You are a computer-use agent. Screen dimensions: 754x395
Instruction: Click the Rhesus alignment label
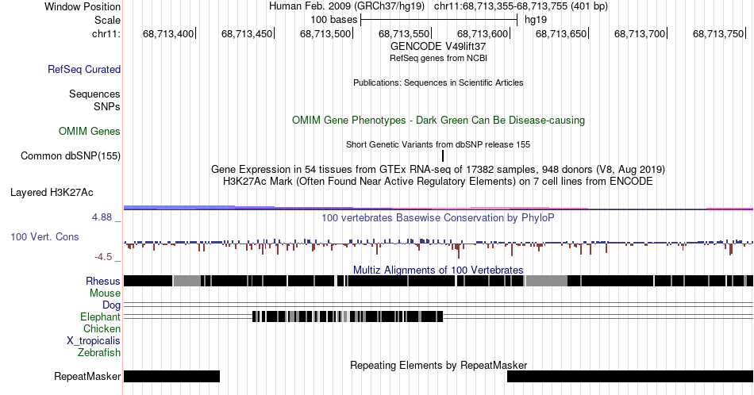pos(102,281)
